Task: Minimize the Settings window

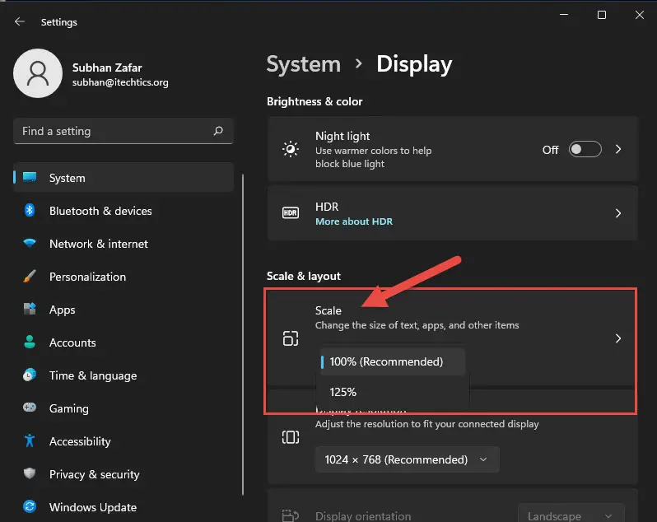Action: pyautogui.click(x=564, y=15)
